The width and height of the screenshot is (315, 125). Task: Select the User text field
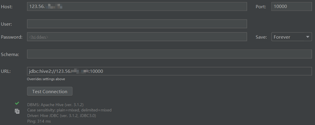(137, 24)
